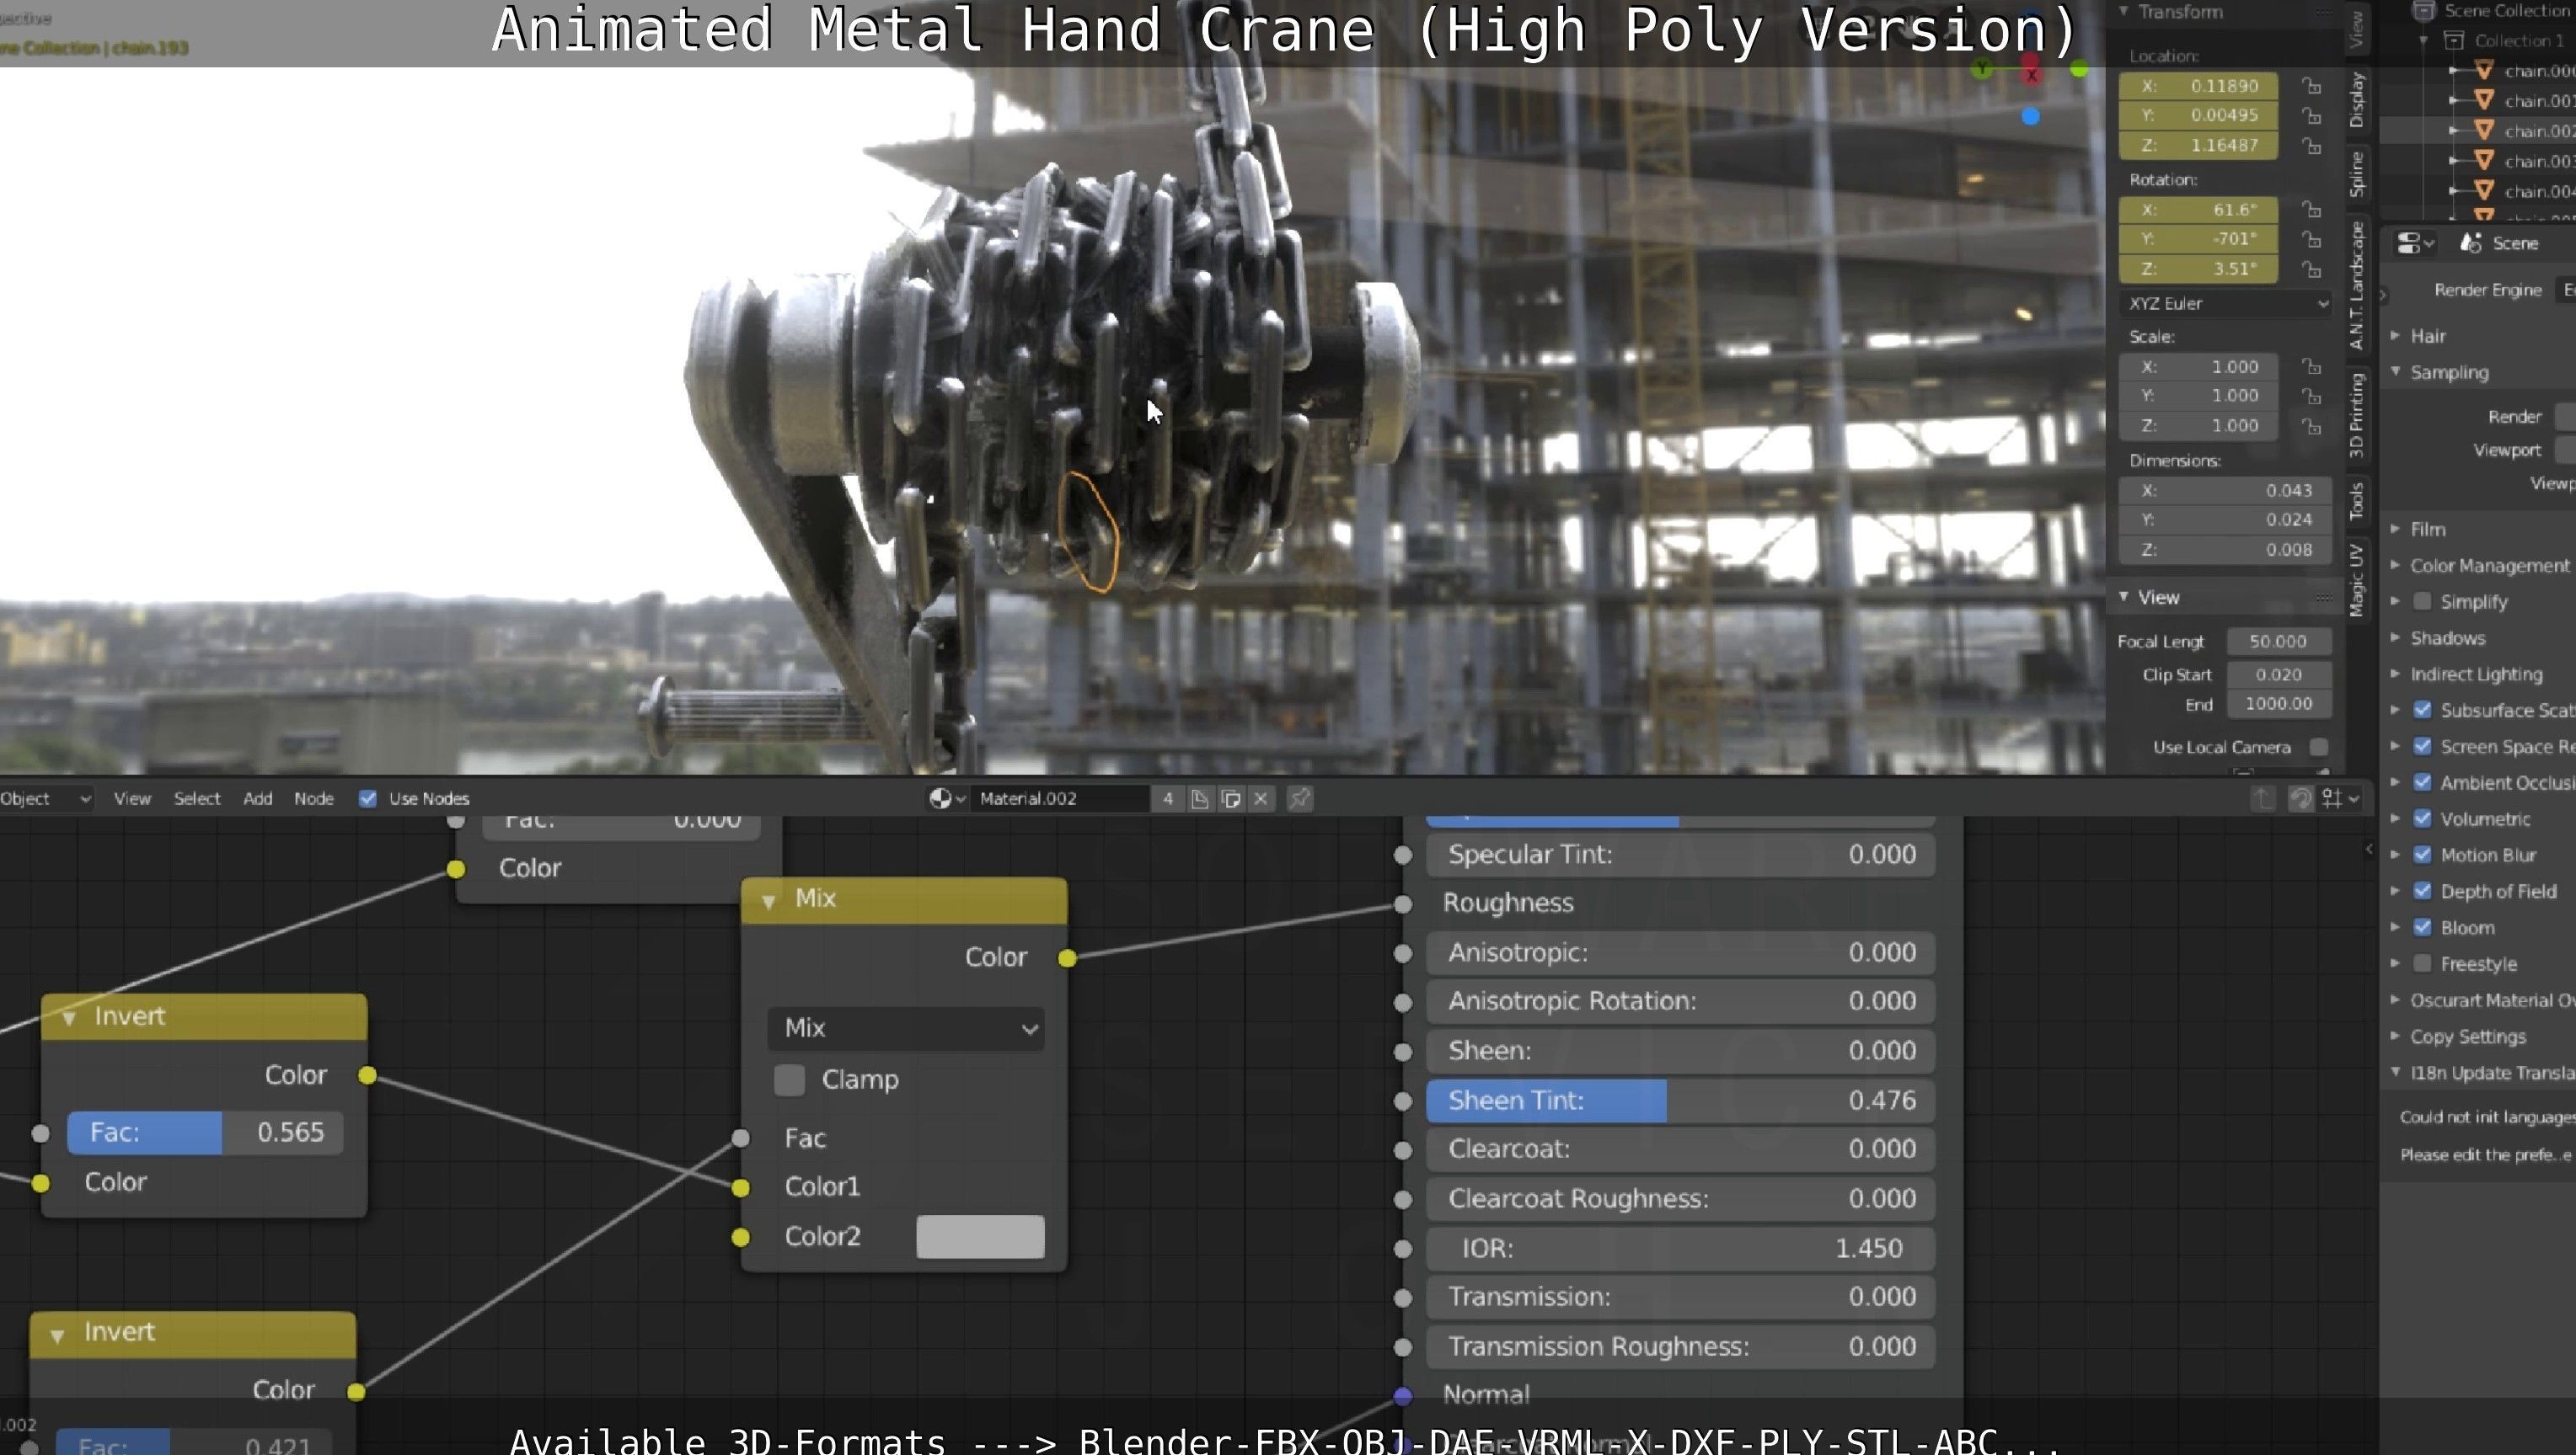This screenshot has width=2576, height=1455.
Task: Switch to the Display sidebar tab
Action: [x=2357, y=100]
